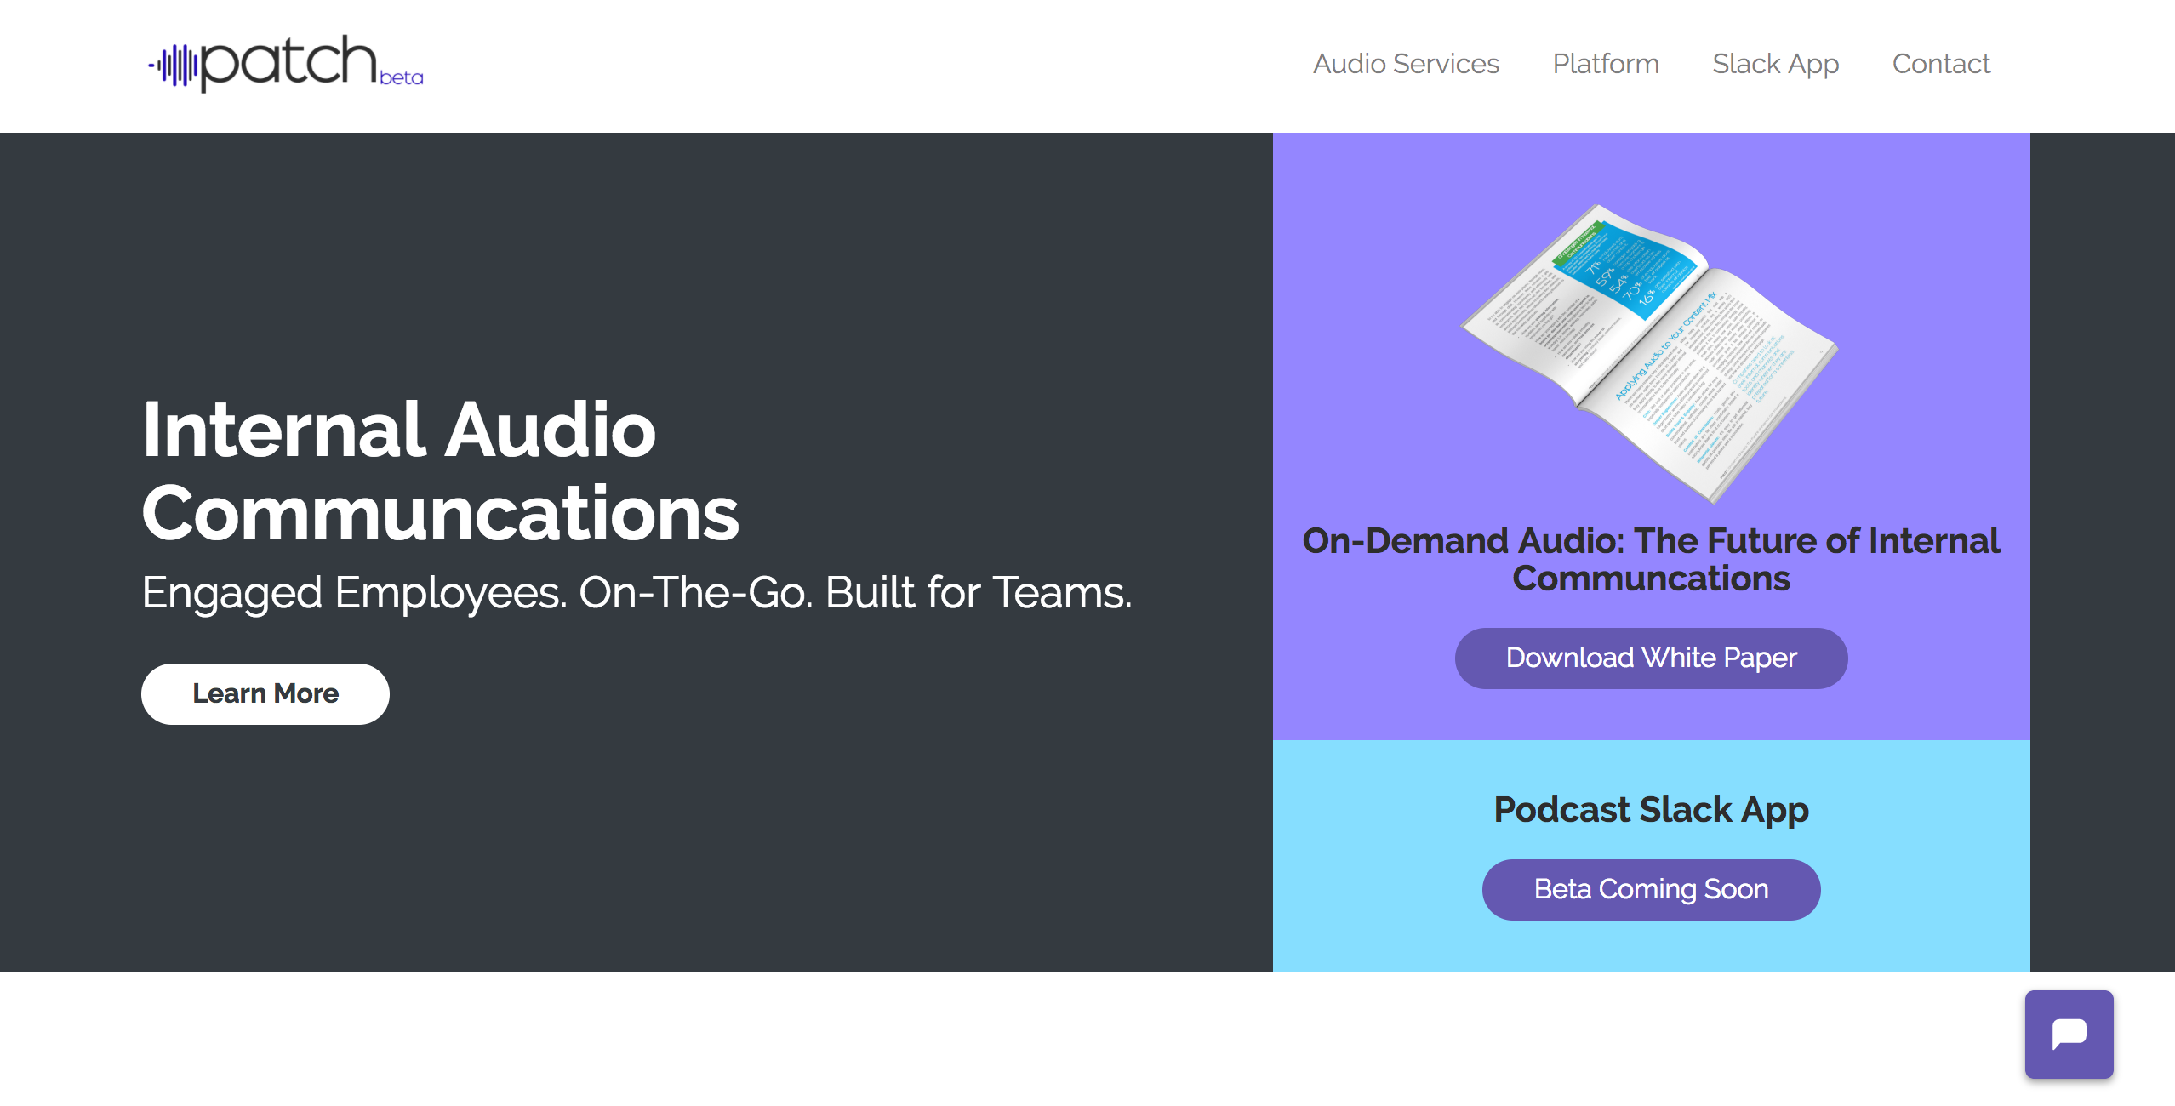
Task: Open Slack App in navigation
Action: (1775, 64)
